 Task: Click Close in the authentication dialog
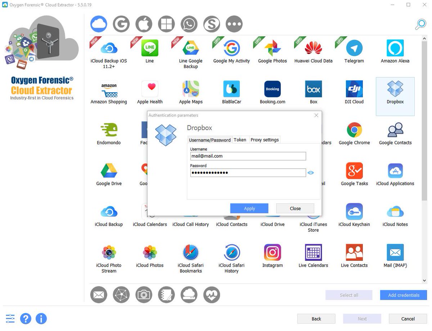(x=295, y=208)
